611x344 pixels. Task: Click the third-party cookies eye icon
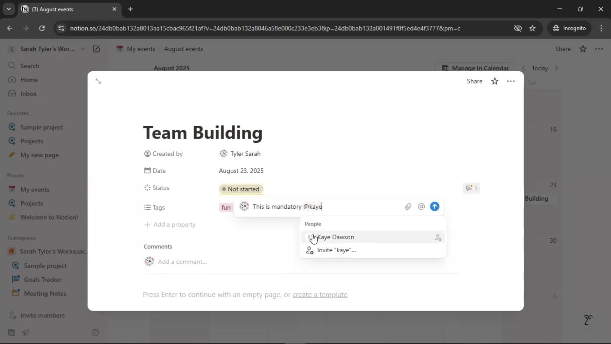tap(518, 28)
